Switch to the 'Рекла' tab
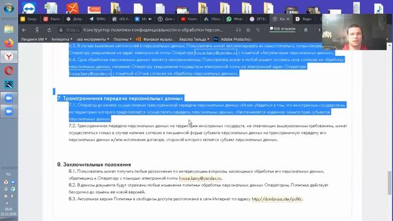 point(52,19)
